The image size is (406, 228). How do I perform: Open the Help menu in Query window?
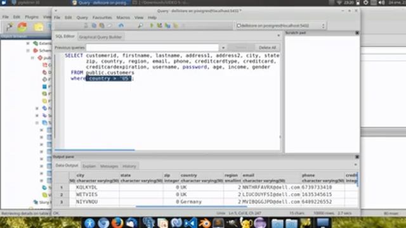[152, 18]
